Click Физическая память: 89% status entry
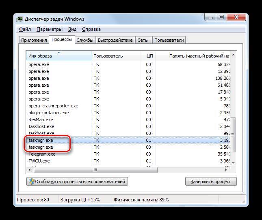Screen dimensions: 262x220 pos(141,199)
